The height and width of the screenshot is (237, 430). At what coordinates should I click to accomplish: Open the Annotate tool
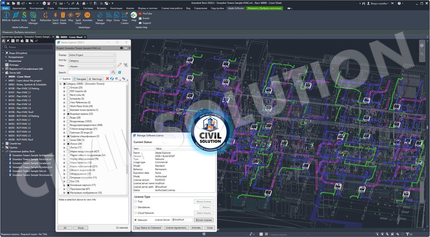[87, 17]
